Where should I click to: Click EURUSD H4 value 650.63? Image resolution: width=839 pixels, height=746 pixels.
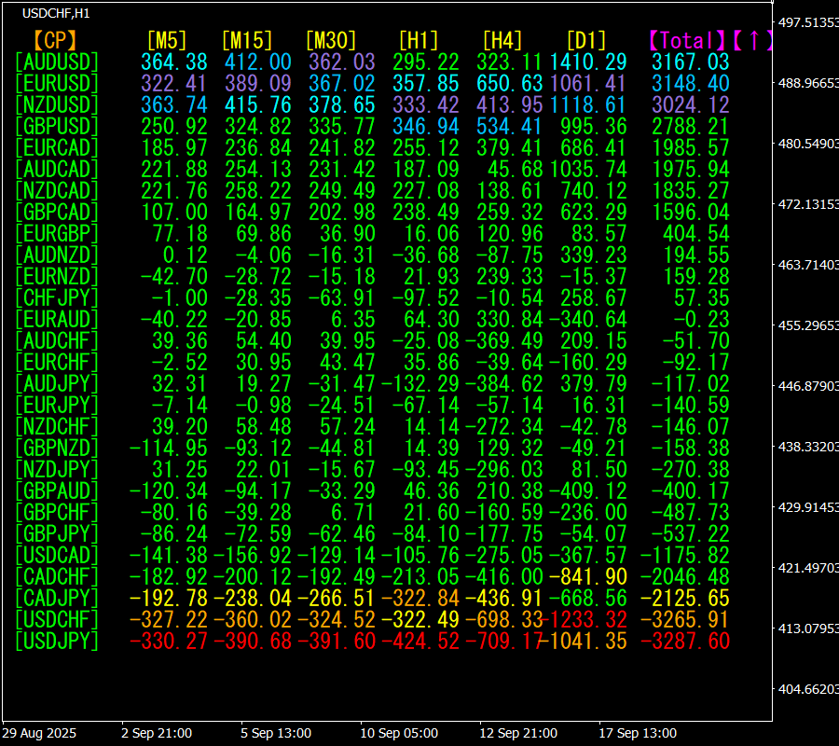point(509,84)
